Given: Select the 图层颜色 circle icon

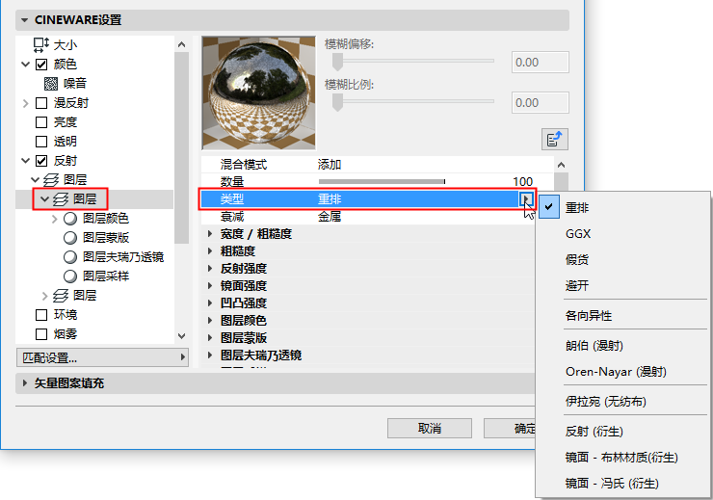Looking at the screenshot, I should click(x=70, y=219).
